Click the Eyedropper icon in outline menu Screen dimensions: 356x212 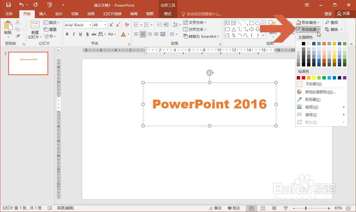[x=299, y=99]
